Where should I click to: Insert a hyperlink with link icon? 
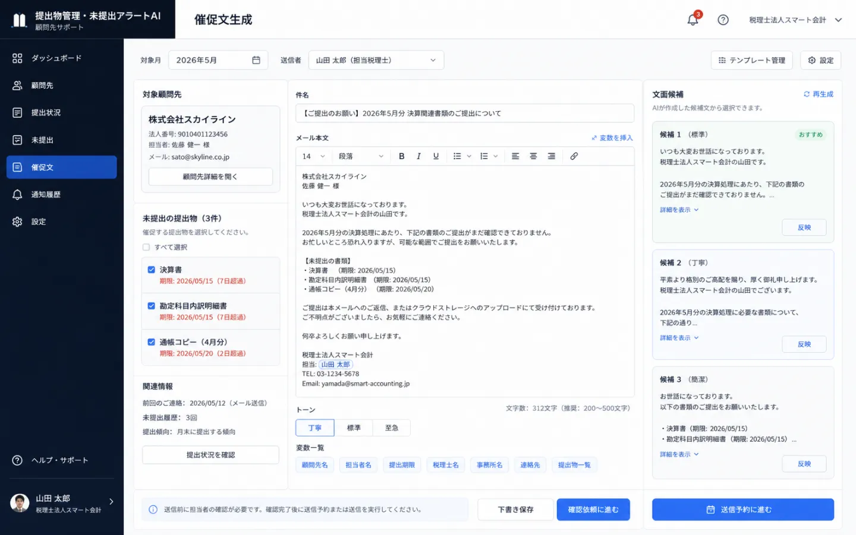pyautogui.click(x=574, y=156)
